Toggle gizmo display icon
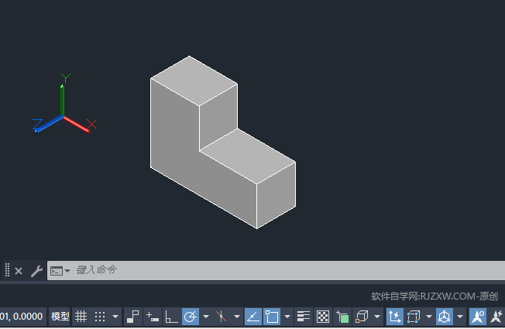 (445, 317)
